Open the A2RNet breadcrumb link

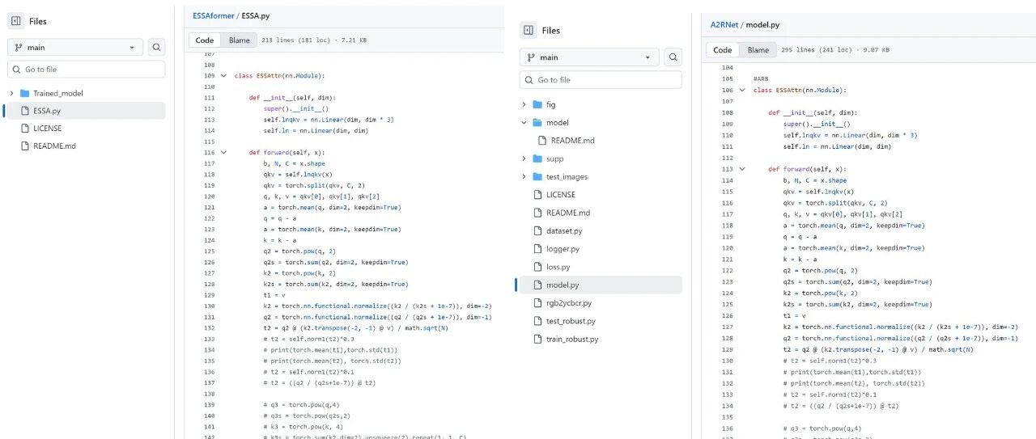pos(724,25)
